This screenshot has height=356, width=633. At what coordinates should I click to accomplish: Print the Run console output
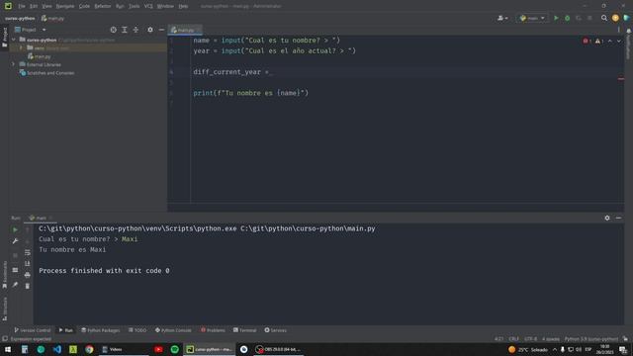pos(28,275)
